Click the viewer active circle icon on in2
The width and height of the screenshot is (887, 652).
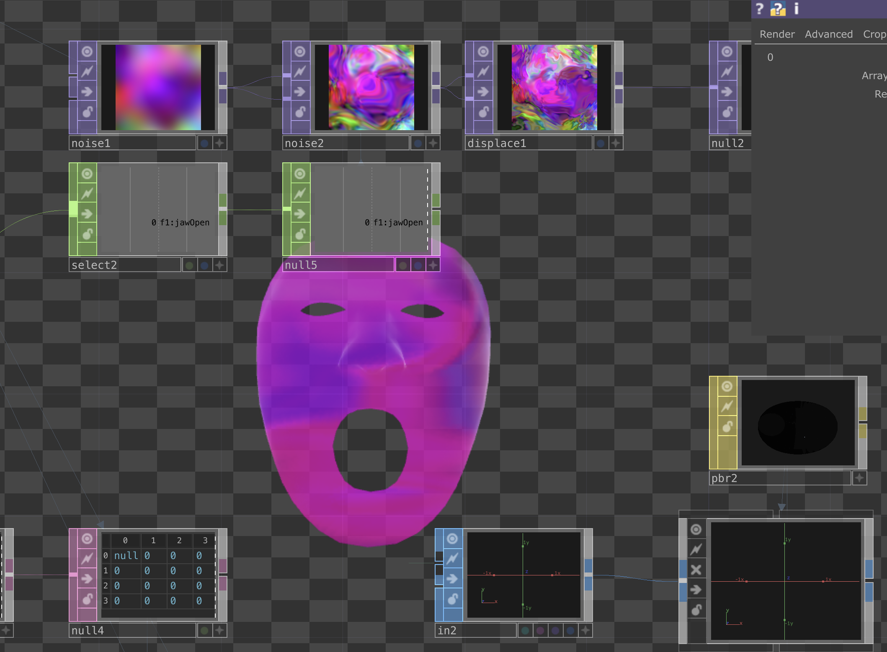coord(451,539)
